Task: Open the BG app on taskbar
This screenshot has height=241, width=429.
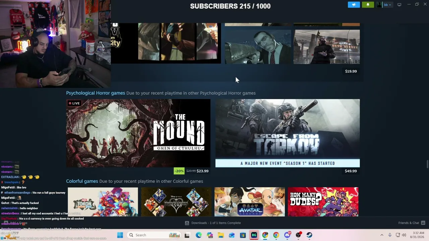Action: tap(254, 235)
